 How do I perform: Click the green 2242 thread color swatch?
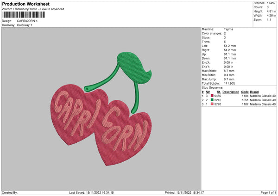click(x=212, y=100)
